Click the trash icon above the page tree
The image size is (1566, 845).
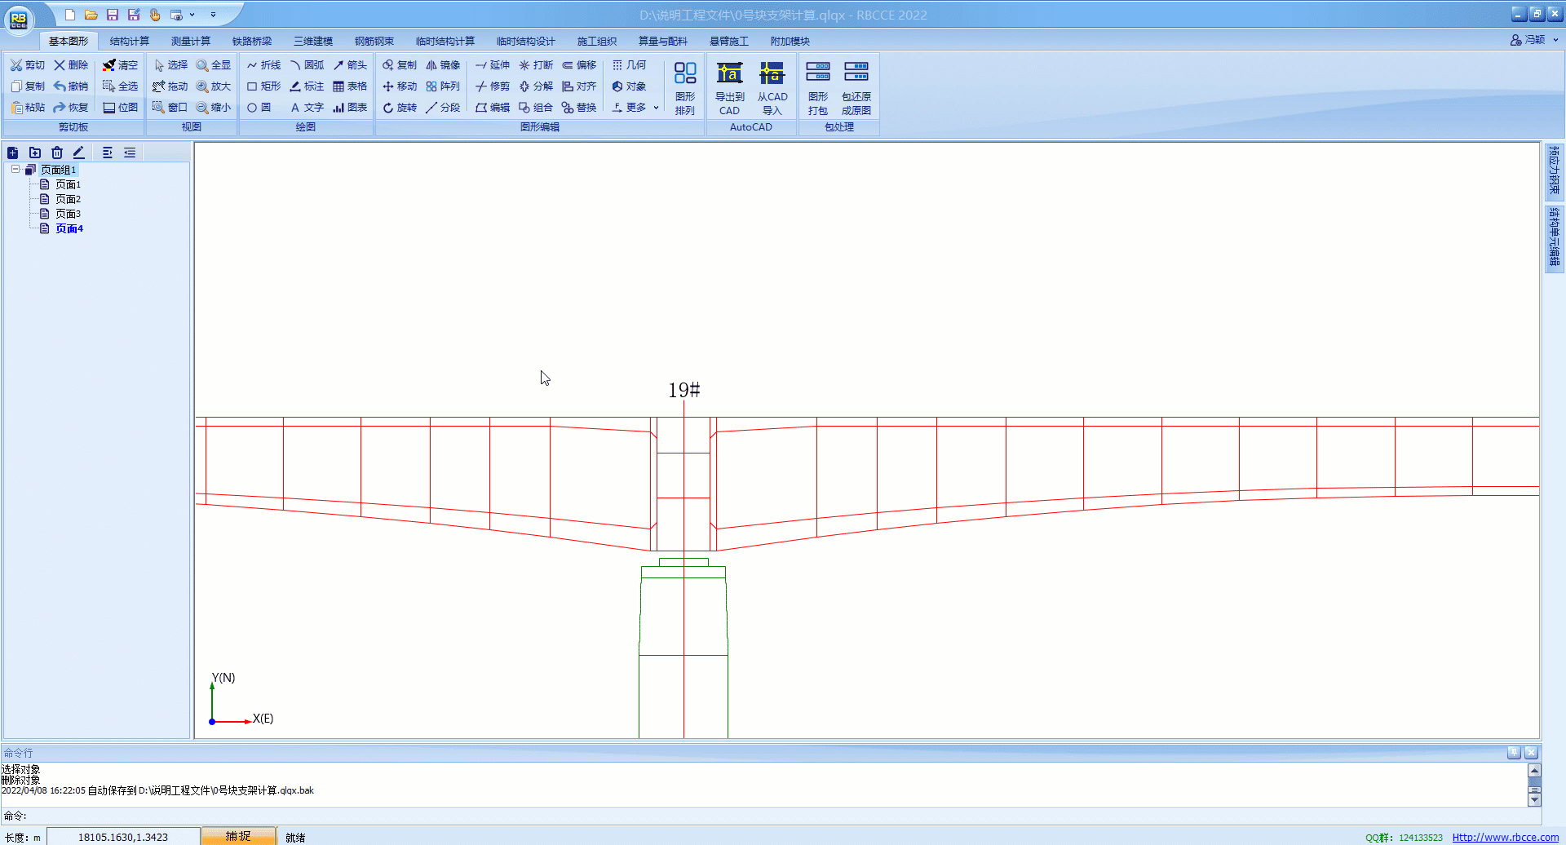[x=57, y=153]
